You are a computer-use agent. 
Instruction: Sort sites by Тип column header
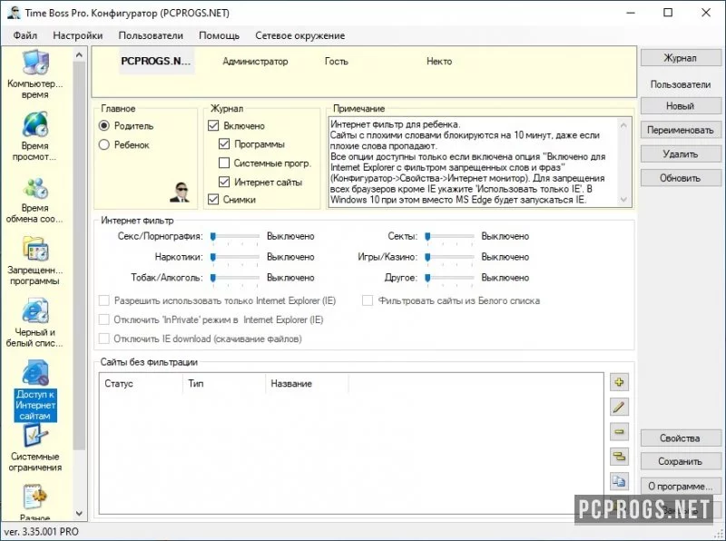pos(224,384)
